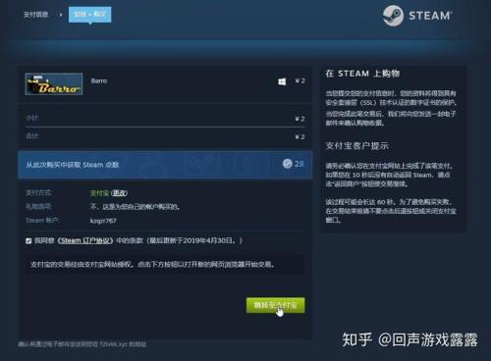Click the Steam points banner row
491x361 pixels.
[x=165, y=165]
